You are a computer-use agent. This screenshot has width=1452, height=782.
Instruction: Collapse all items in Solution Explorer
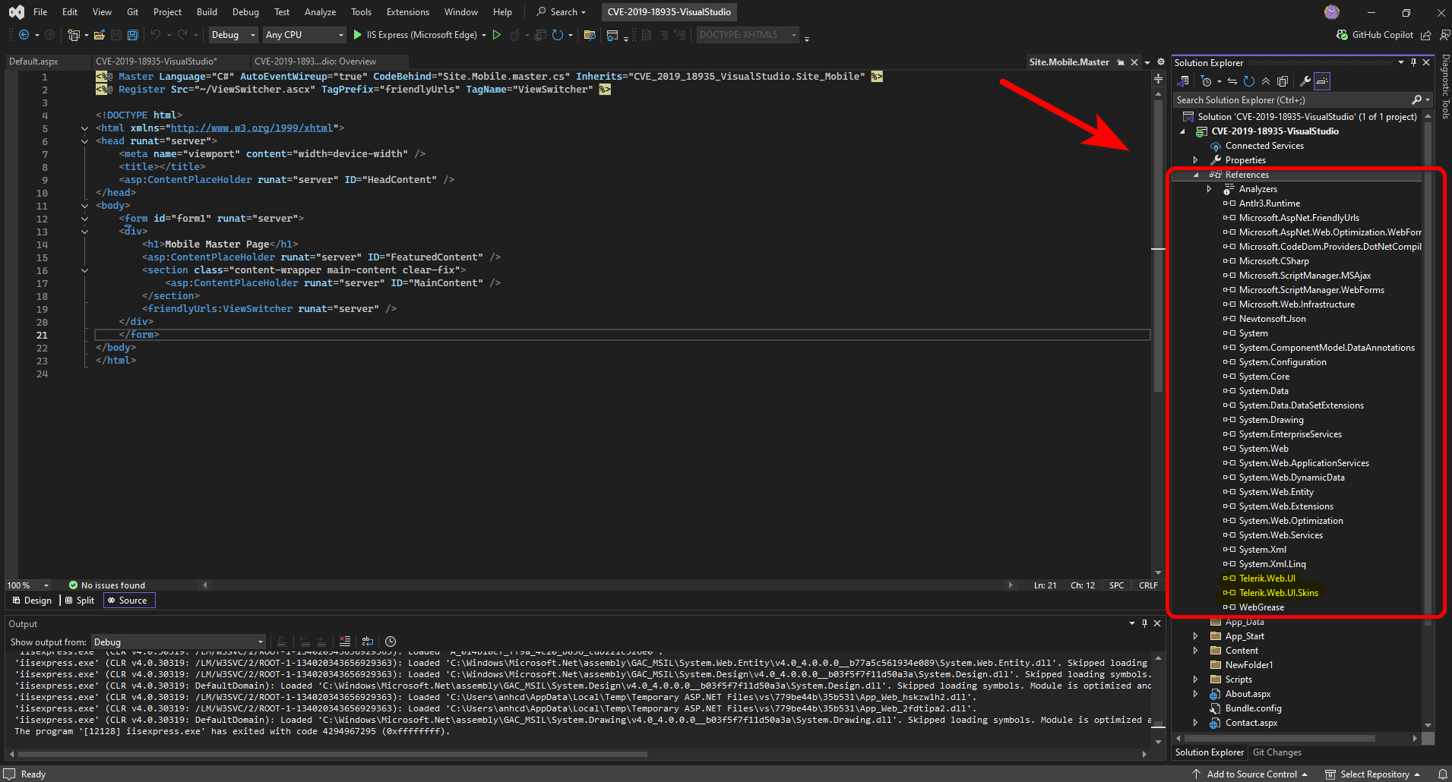1266,81
